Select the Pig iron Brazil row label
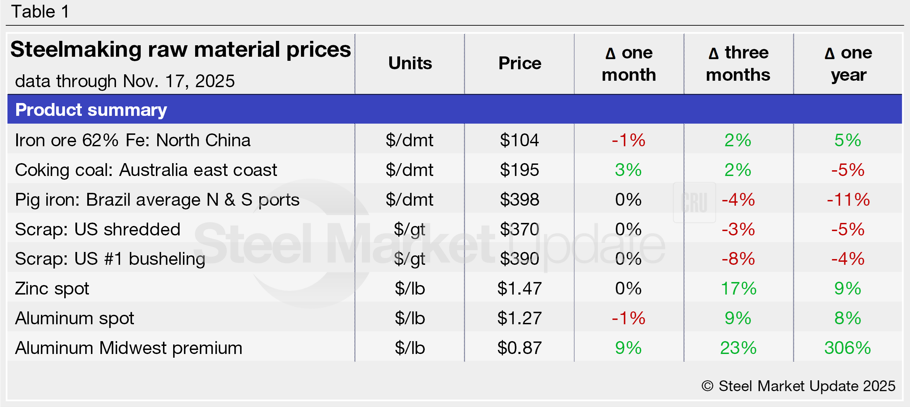The width and height of the screenshot is (910, 407). click(x=157, y=200)
